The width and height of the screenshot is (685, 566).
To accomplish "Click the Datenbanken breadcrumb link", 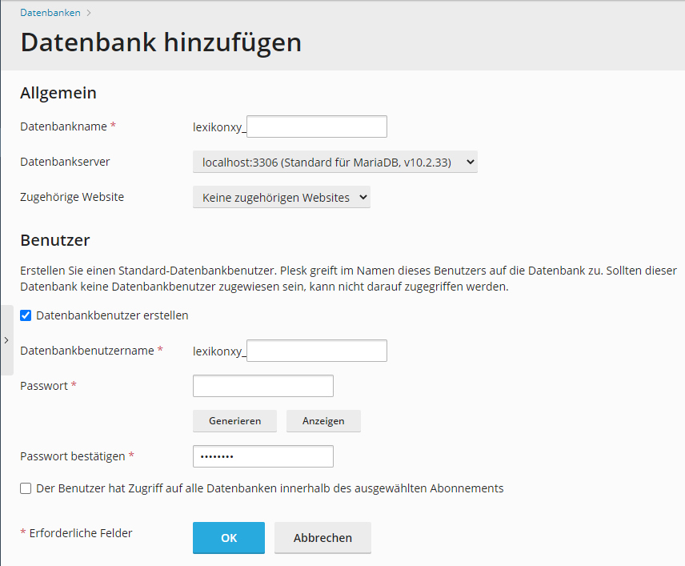I will coord(50,12).
